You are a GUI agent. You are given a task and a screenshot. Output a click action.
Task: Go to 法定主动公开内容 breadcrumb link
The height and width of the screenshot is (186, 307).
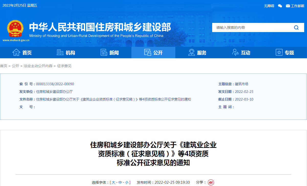point(38,66)
